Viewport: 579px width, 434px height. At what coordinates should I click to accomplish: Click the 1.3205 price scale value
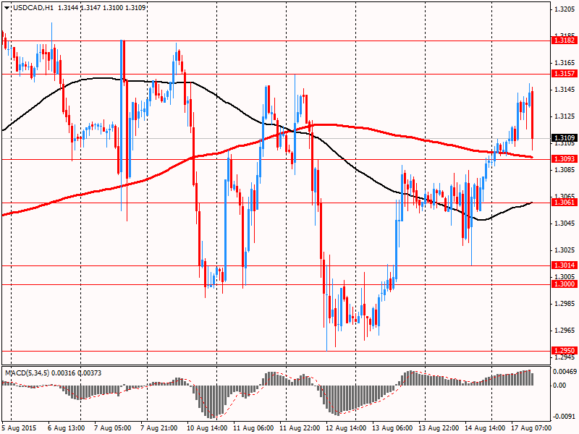(565, 9)
